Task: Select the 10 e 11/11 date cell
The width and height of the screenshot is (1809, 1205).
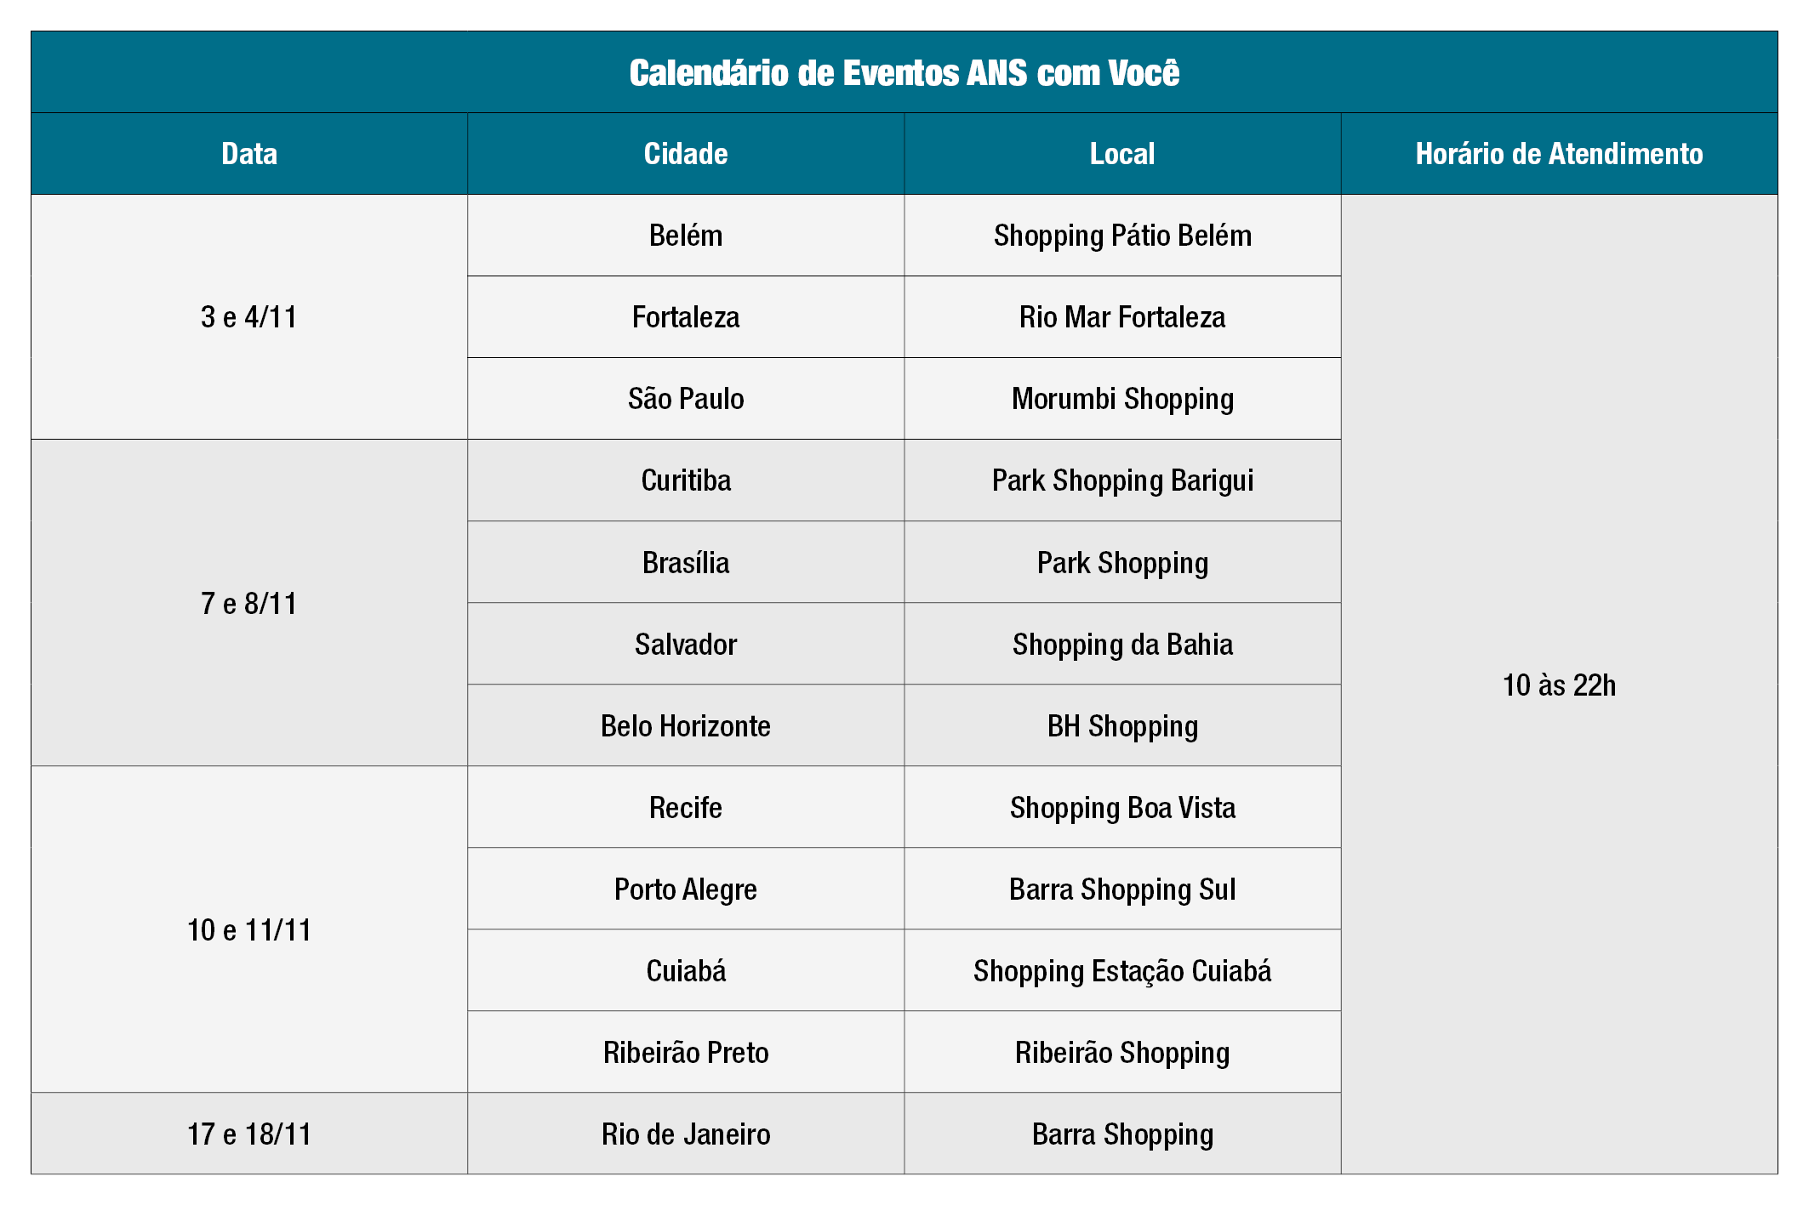Action: (249, 930)
